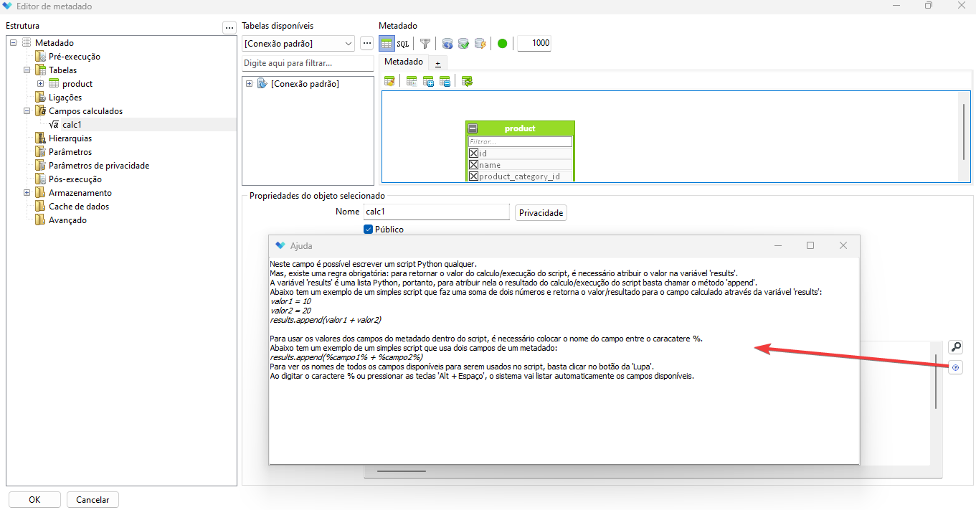Expand [Conexão padrão] in available tables

click(249, 84)
